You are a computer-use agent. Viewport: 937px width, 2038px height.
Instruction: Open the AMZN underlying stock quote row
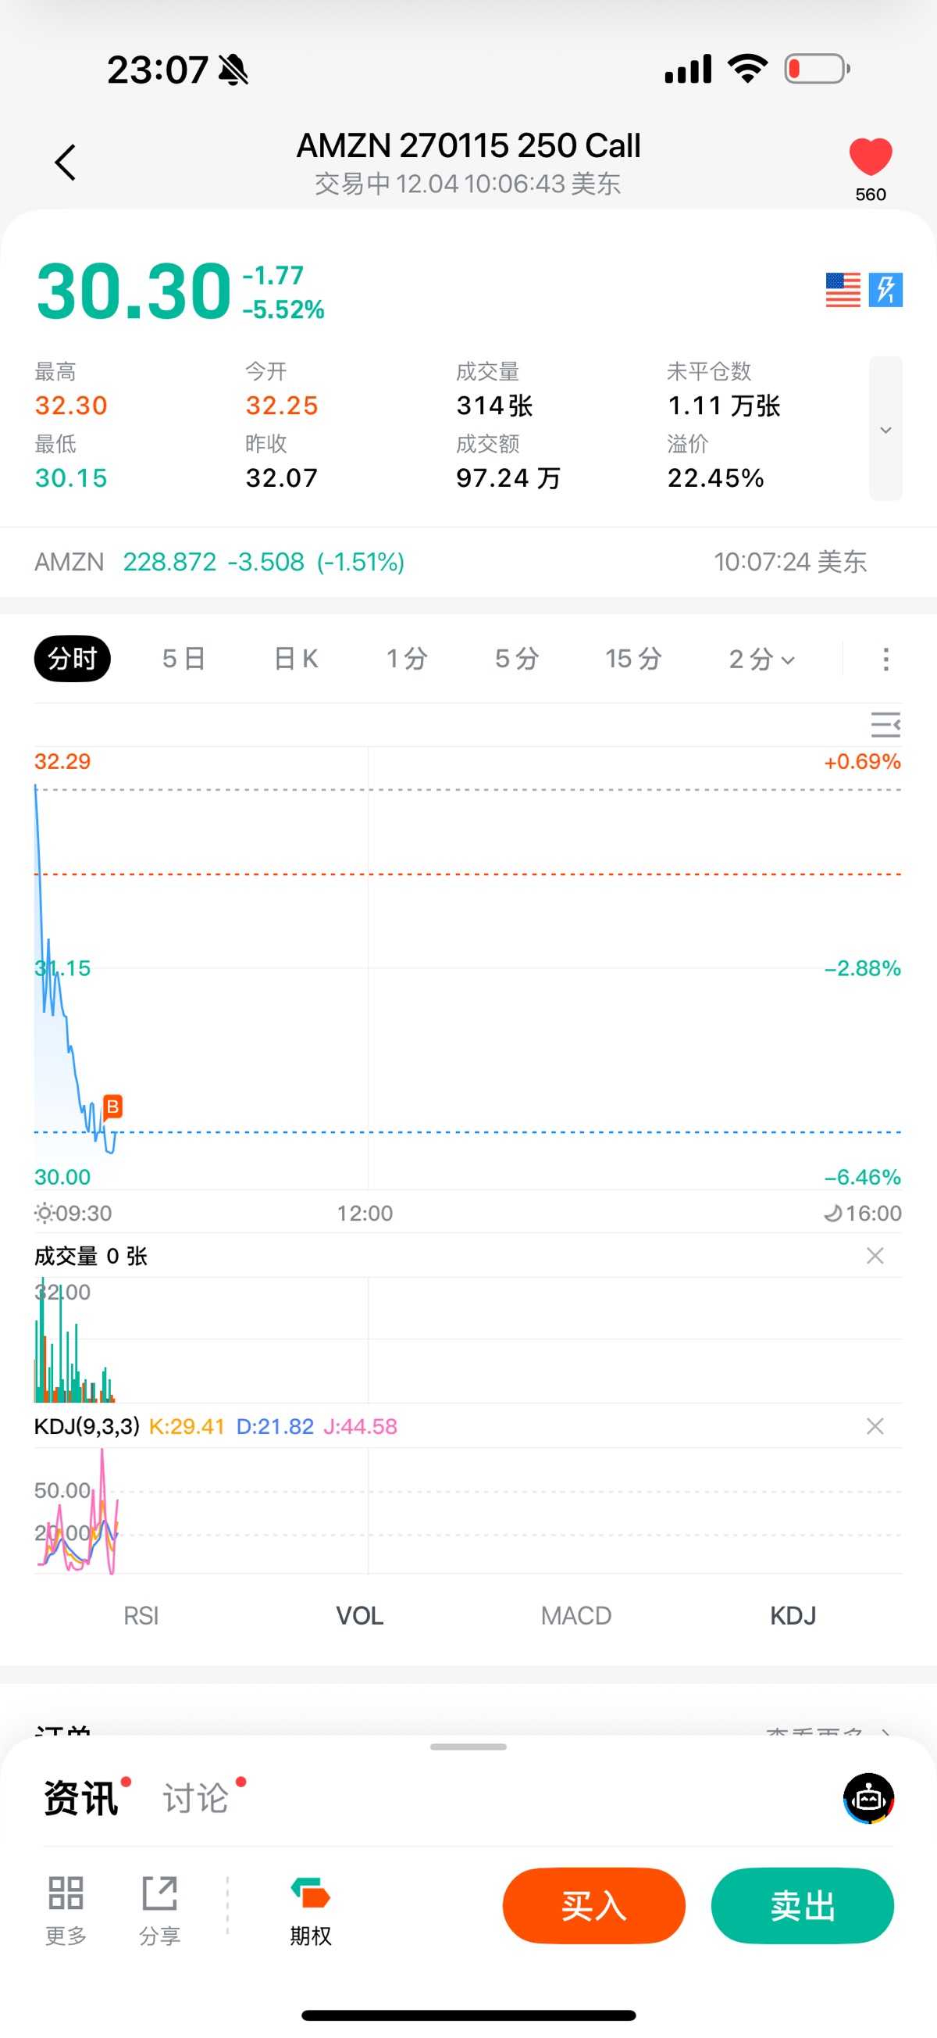tap(451, 563)
